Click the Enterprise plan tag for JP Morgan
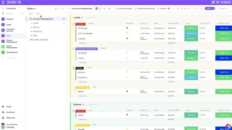Screen dimensions: 232x130 191,28
